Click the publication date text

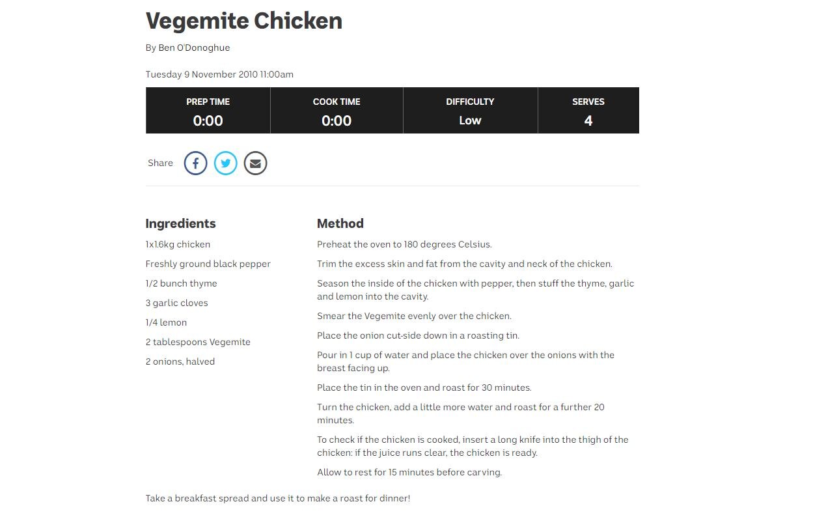[x=219, y=74]
